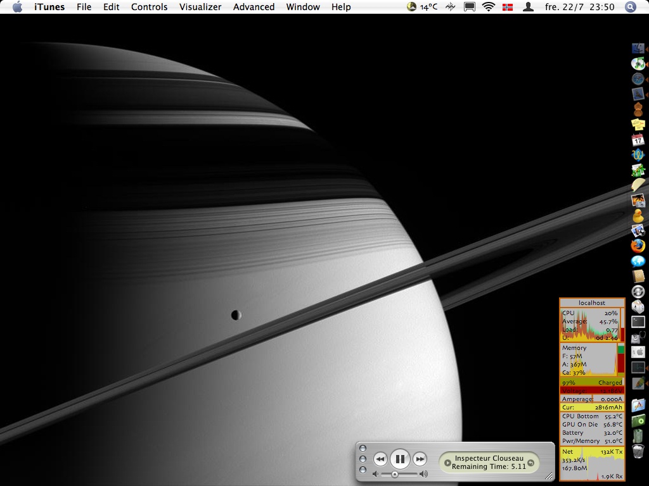Click the curved arrow right of the song title
Image resolution: width=649 pixels, height=486 pixels.
[531, 463]
